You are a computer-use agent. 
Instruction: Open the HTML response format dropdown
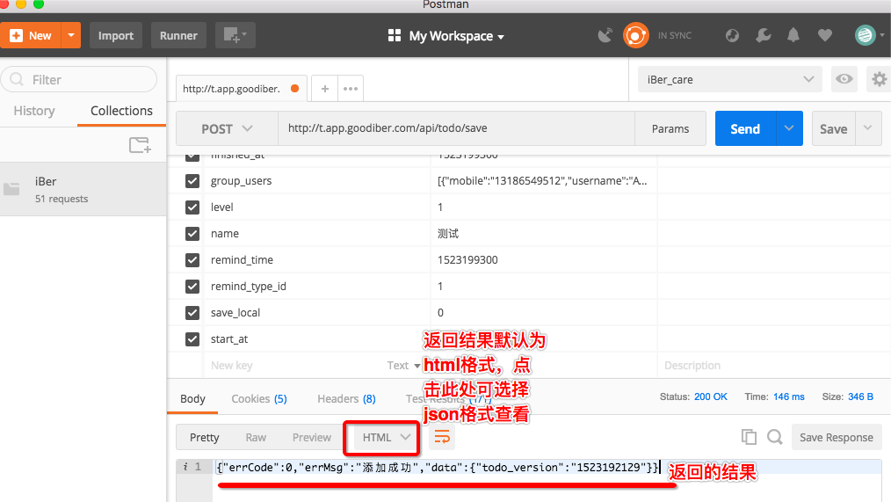coord(386,437)
